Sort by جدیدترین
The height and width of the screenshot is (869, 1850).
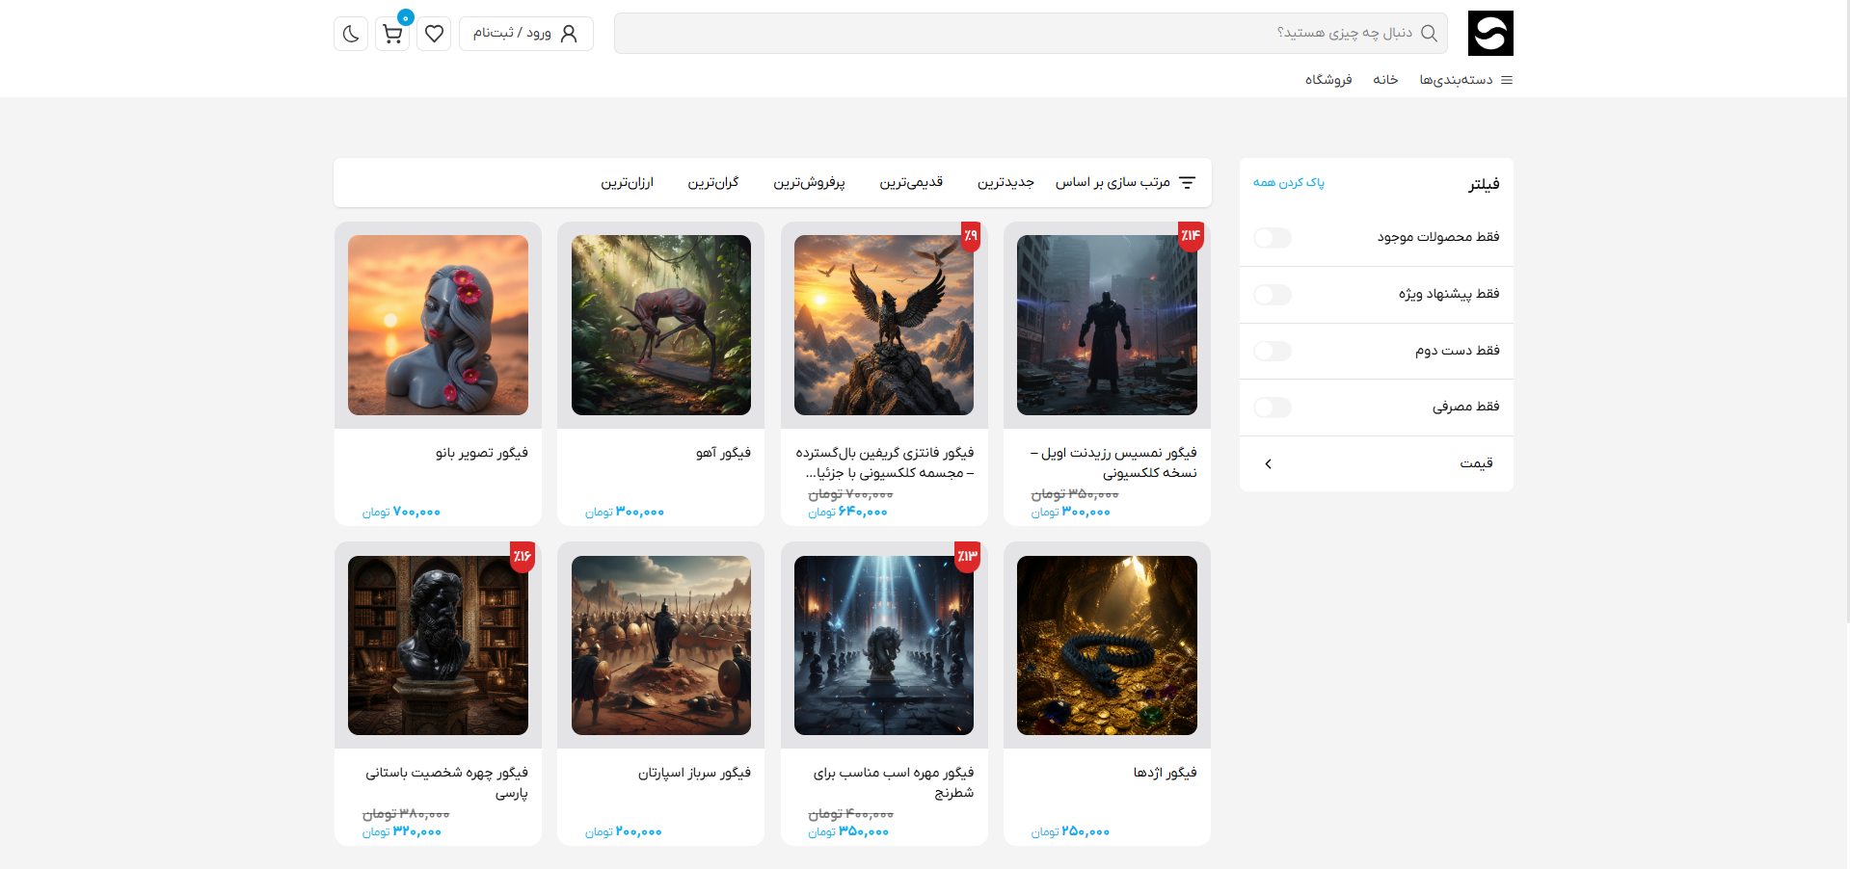tap(1005, 182)
